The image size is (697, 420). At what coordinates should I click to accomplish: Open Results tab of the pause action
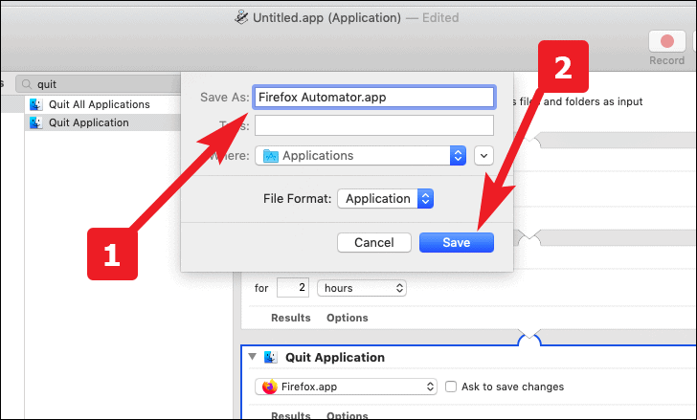click(291, 318)
